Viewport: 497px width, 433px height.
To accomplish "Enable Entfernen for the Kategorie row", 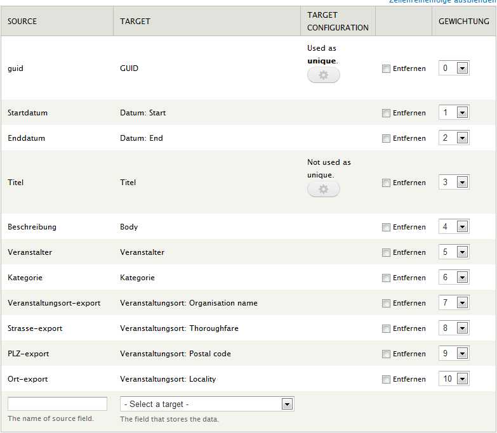I will 386,278.
